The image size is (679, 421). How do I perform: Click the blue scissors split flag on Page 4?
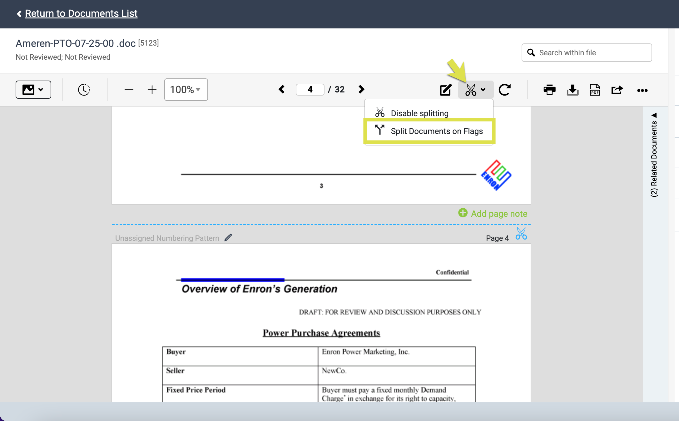coord(521,234)
